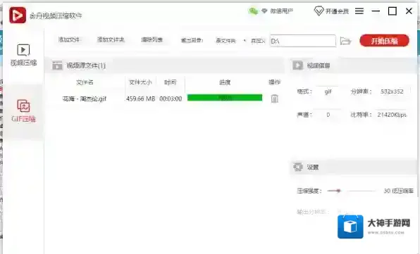Image resolution: width=420 pixels, height=254 pixels.
Task: Switch to the GIF压缩 sidebar section
Action: pyautogui.click(x=23, y=111)
